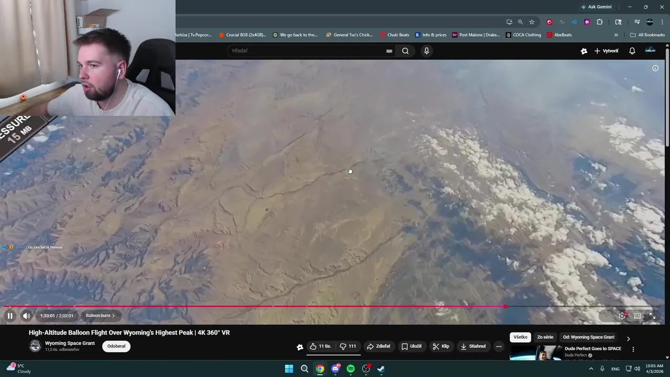The image size is (670, 377).
Task: Open Chrome three-dot menu
Action: click(x=662, y=22)
